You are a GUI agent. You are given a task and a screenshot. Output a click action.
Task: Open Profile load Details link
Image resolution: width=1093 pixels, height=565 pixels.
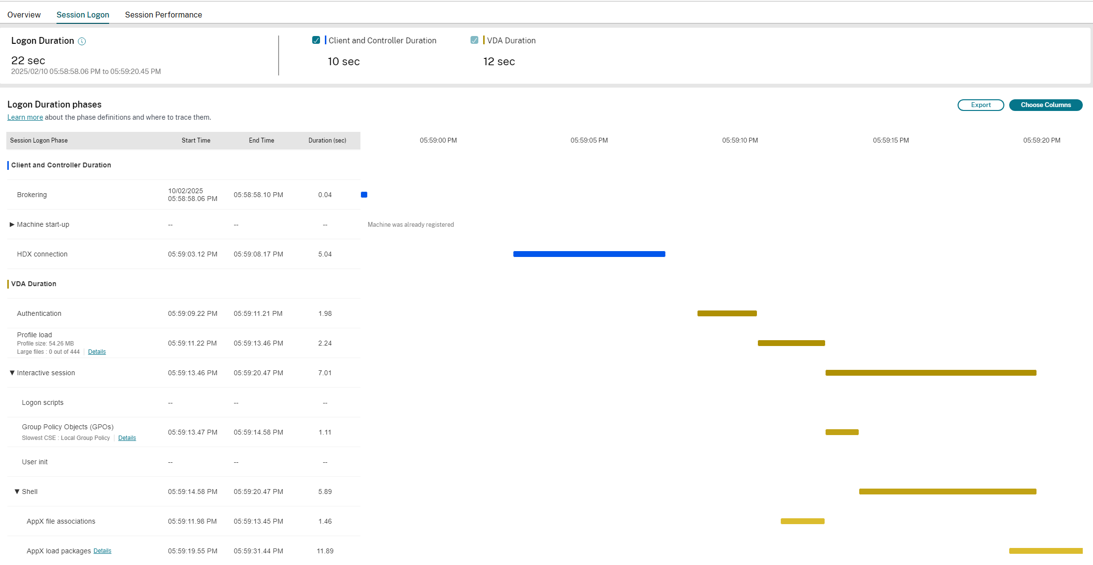pos(96,352)
